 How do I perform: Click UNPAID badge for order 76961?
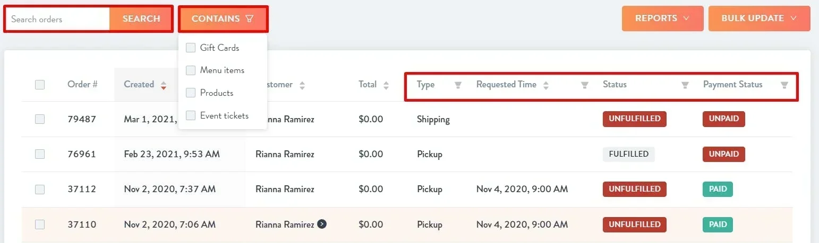[x=724, y=154]
